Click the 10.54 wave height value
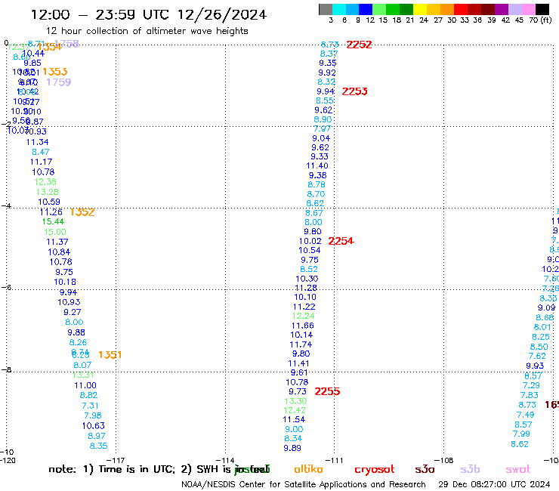 [x=310, y=250]
